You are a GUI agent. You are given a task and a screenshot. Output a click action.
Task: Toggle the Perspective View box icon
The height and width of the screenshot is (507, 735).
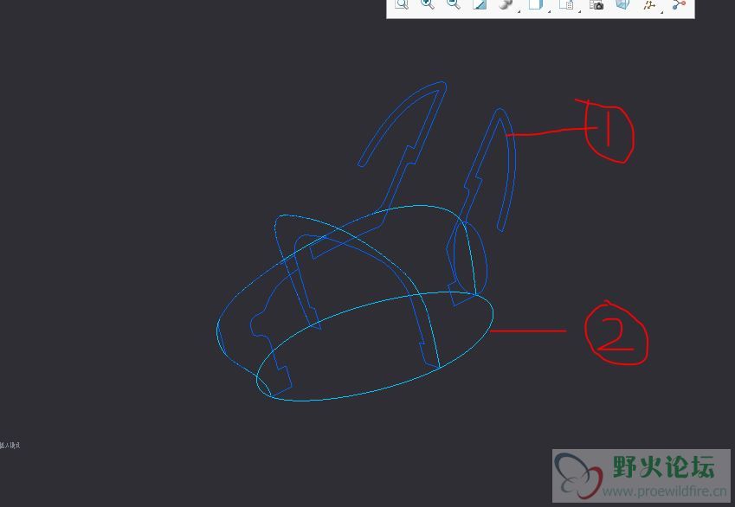(x=622, y=4)
